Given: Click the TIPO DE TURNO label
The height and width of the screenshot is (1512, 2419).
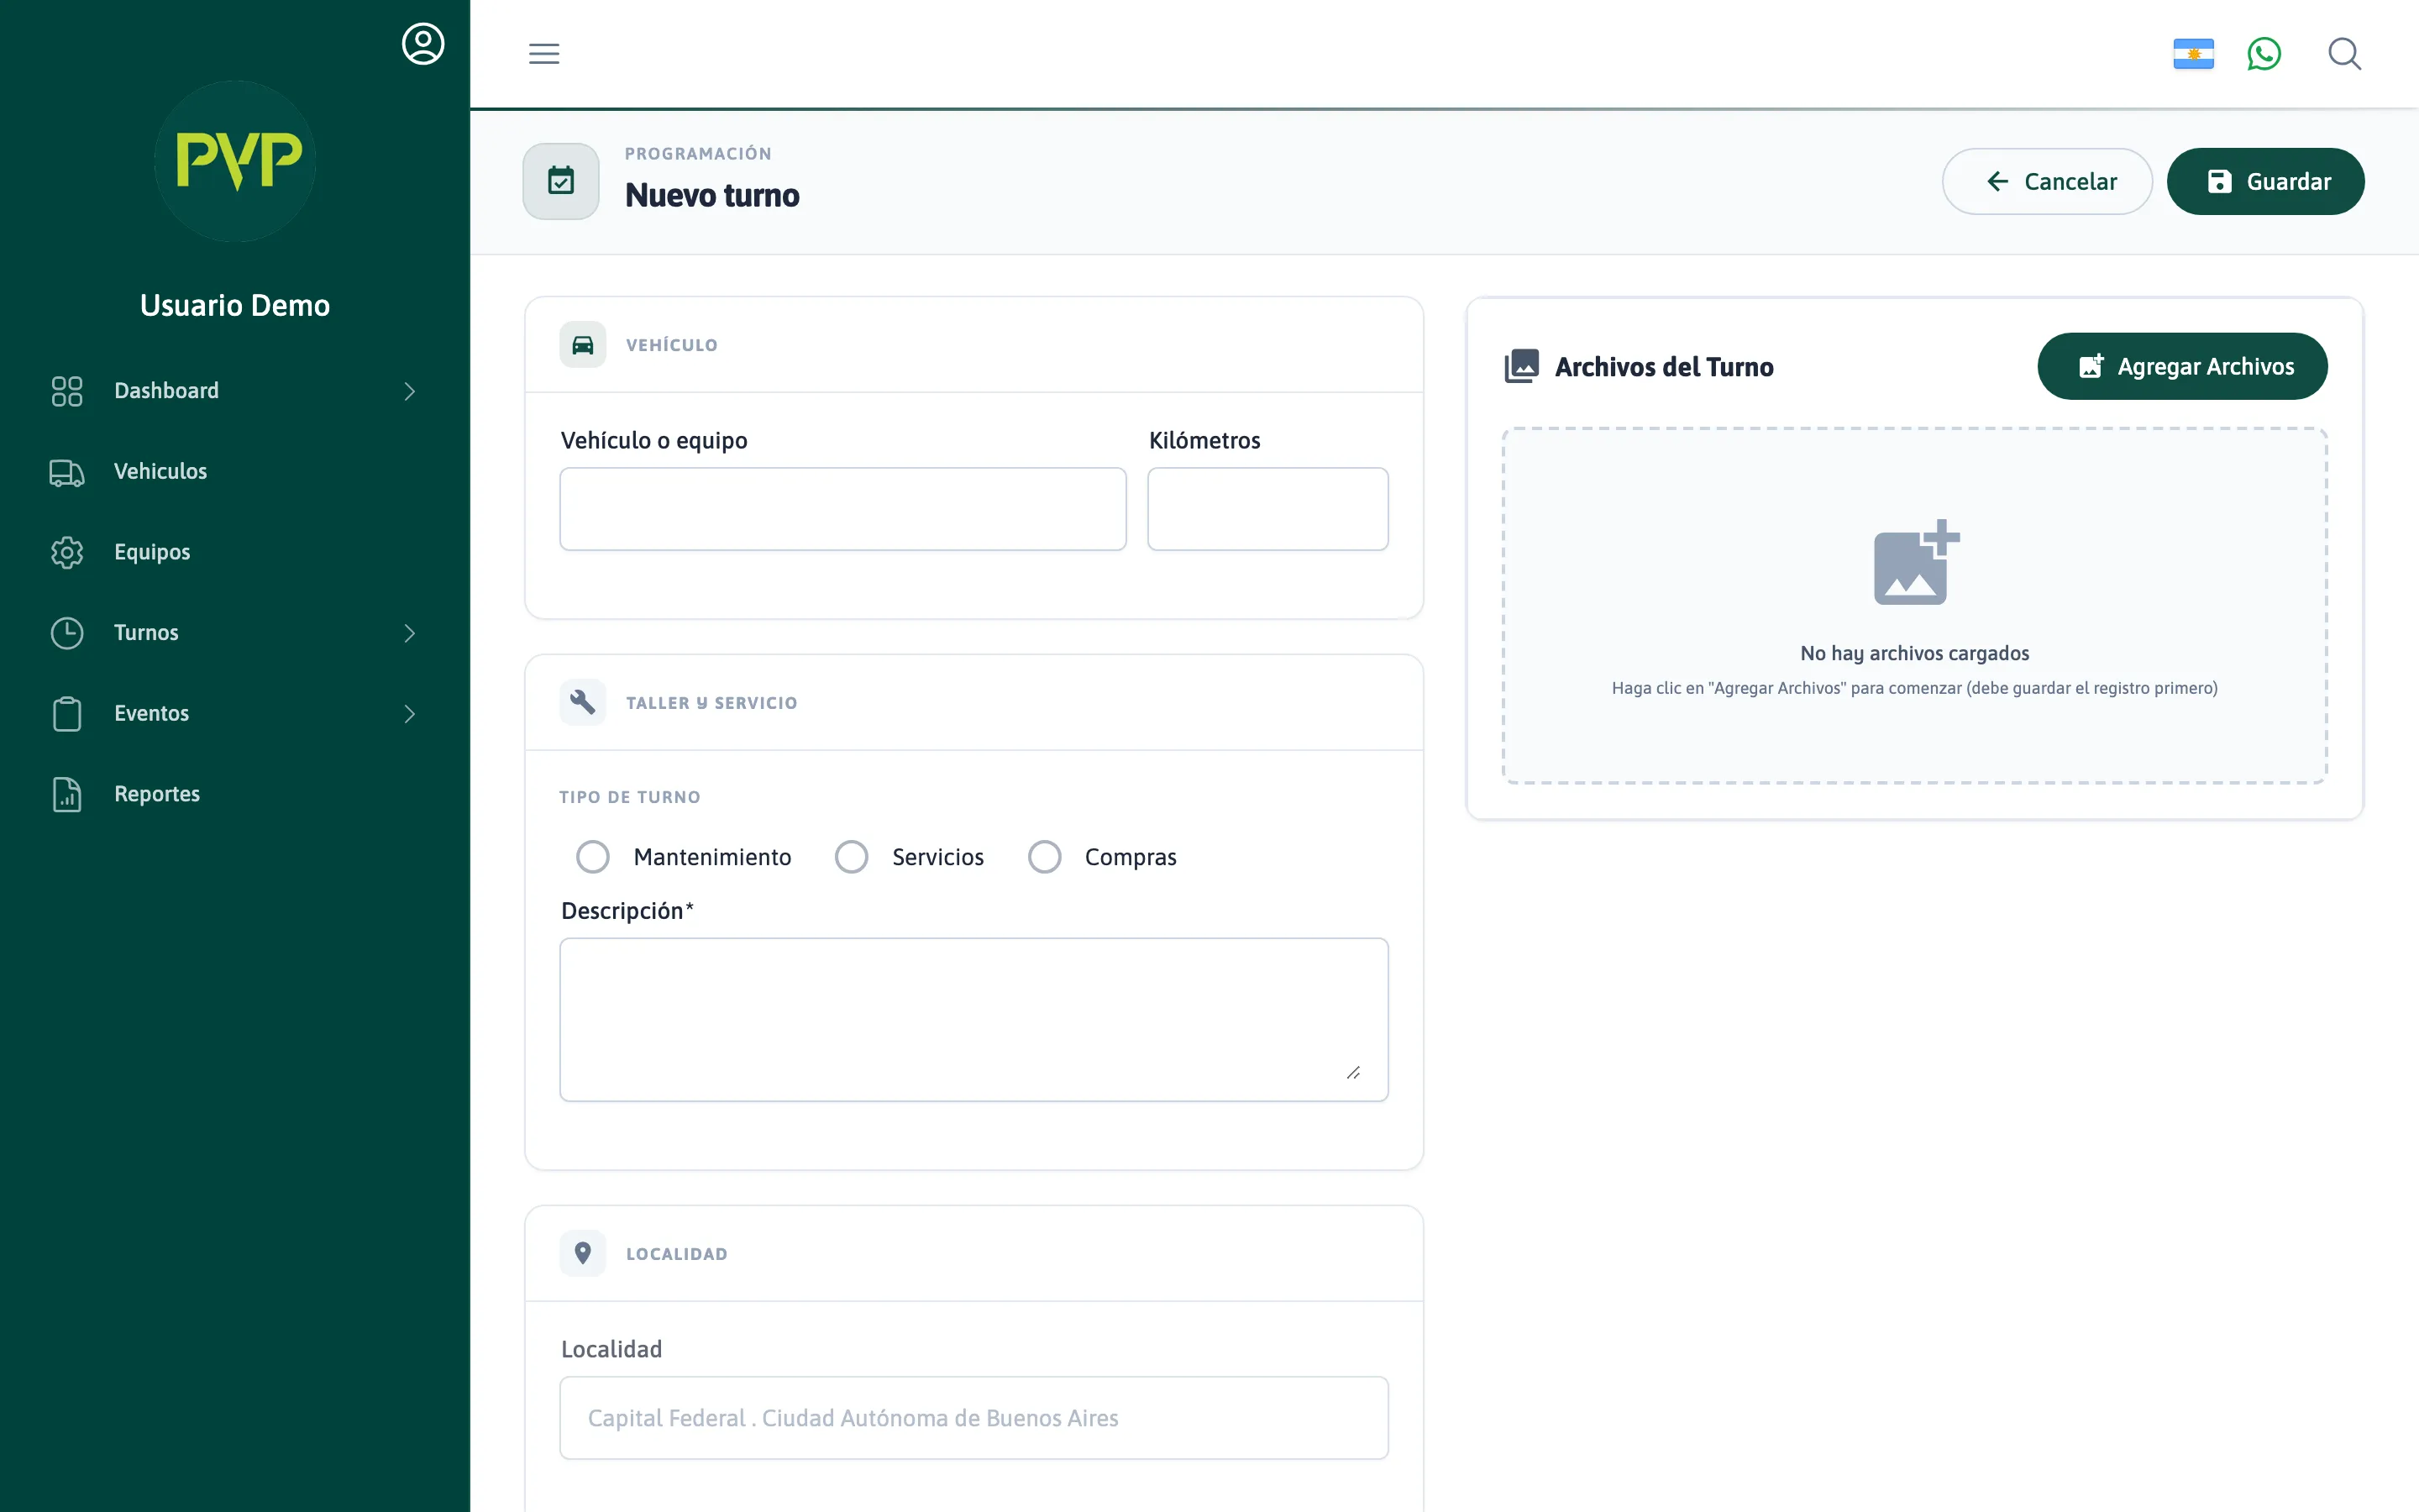Looking at the screenshot, I should click(x=630, y=797).
